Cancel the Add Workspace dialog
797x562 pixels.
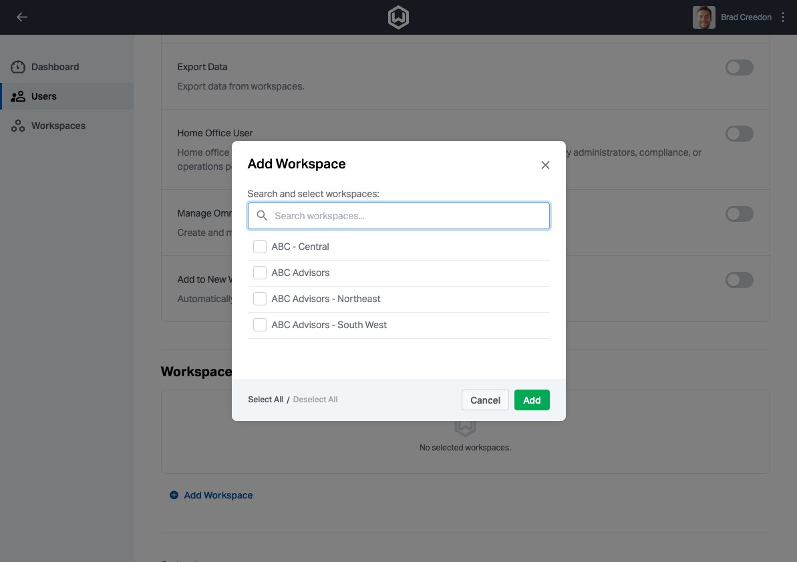(x=484, y=400)
